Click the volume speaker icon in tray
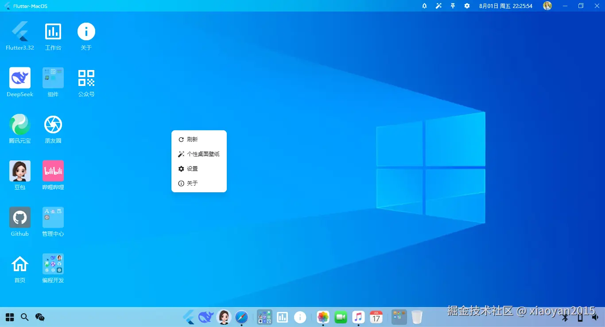Image resolution: width=605 pixels, height=327 pixels. click(595, 317)
